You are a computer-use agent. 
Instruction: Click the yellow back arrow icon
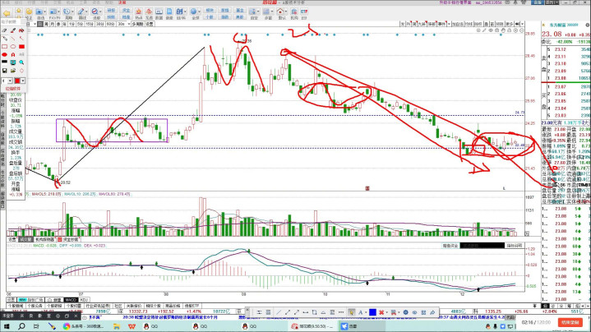coord(7,14)
